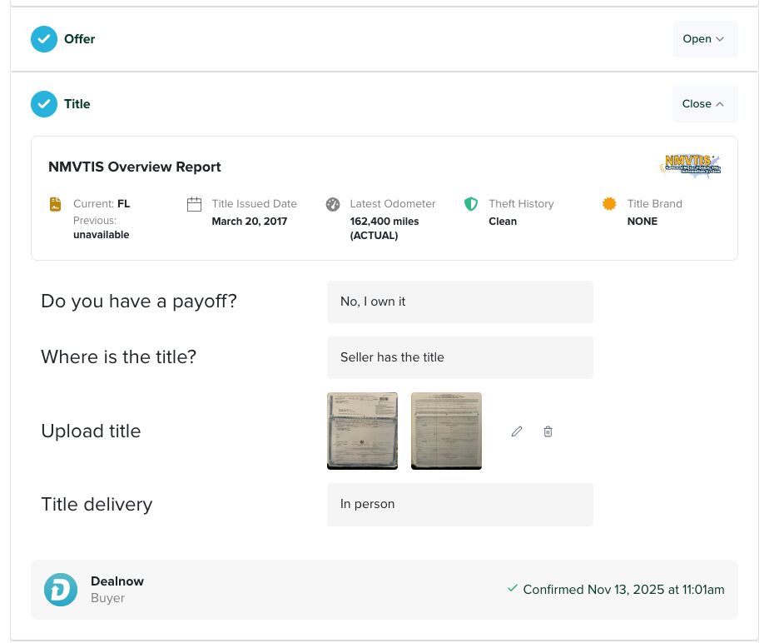Screen dimensions: 769x643
Task: Collapse the Title section with Close
Action: pyautogui.click(x=705, y=104)
